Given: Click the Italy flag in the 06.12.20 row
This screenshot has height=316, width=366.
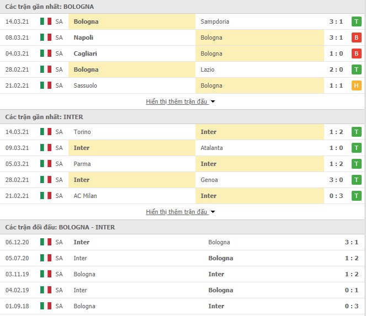Looking at the screenshot, I should click(46, 242).
